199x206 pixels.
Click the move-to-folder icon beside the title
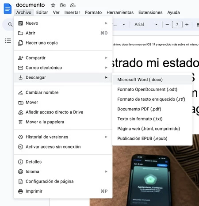point(63,5)
